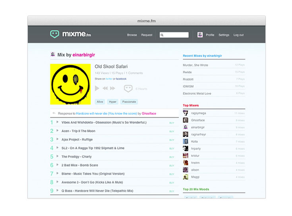Open kristur's avatar in Top Mixers

pyautogui.click(x=186, y=155)
